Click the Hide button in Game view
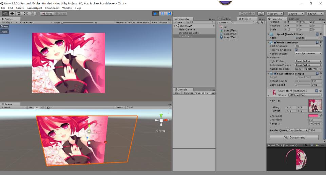 (4, 32)
